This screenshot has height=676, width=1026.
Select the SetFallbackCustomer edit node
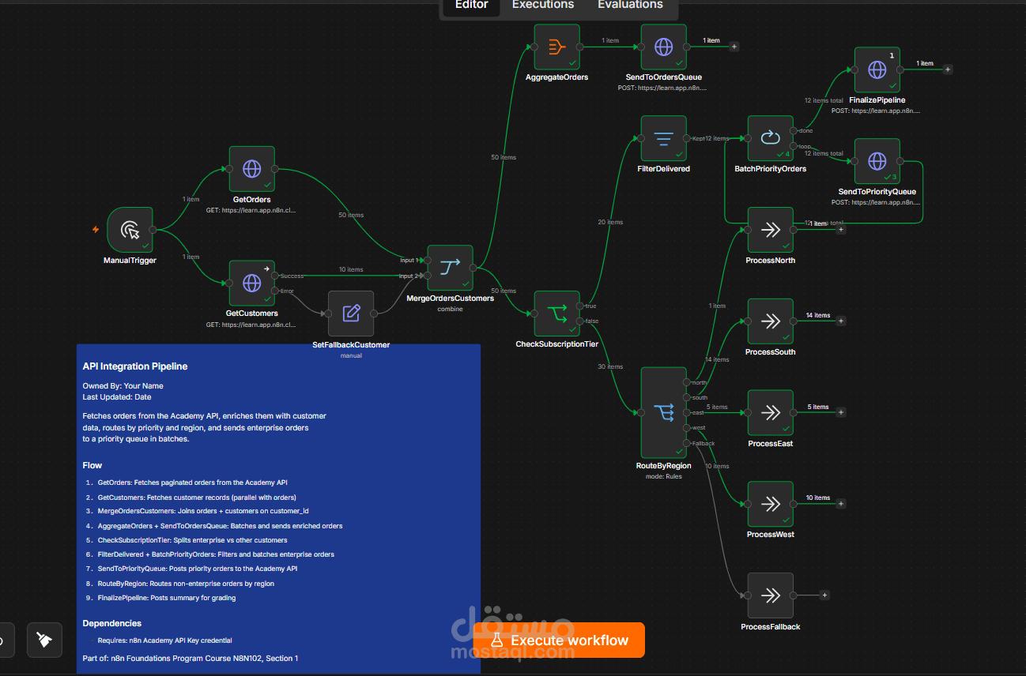point(351,313)
